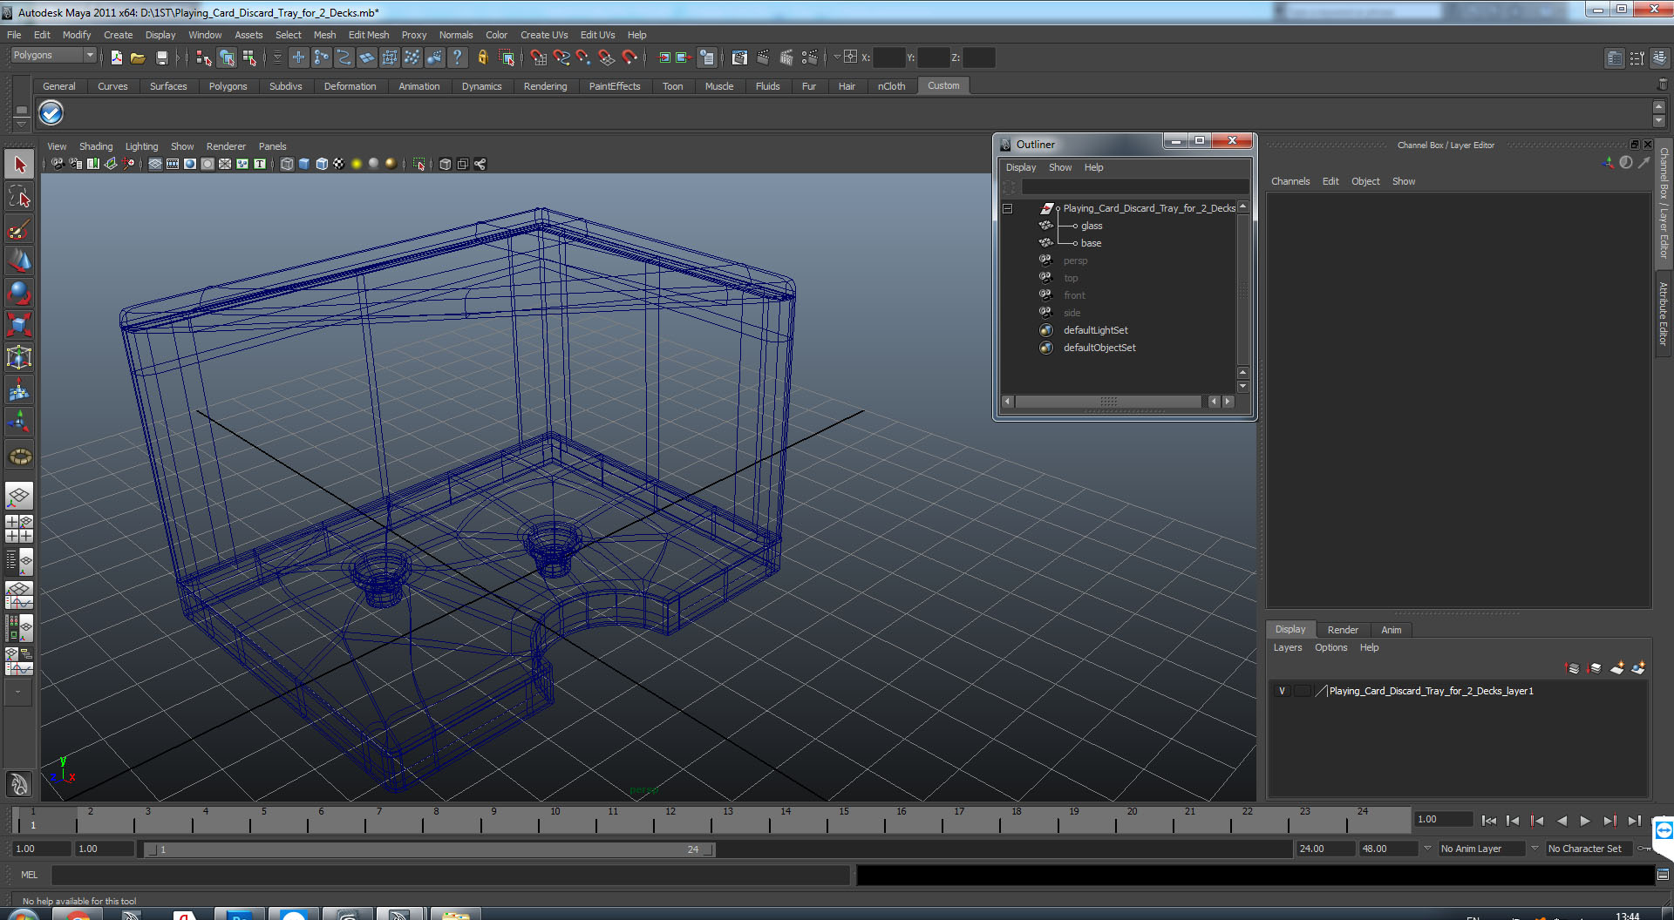Click the question mark selection mask icon
Image resolution: width=1674 pixels, height=920 pixels.
click(457, 57)
